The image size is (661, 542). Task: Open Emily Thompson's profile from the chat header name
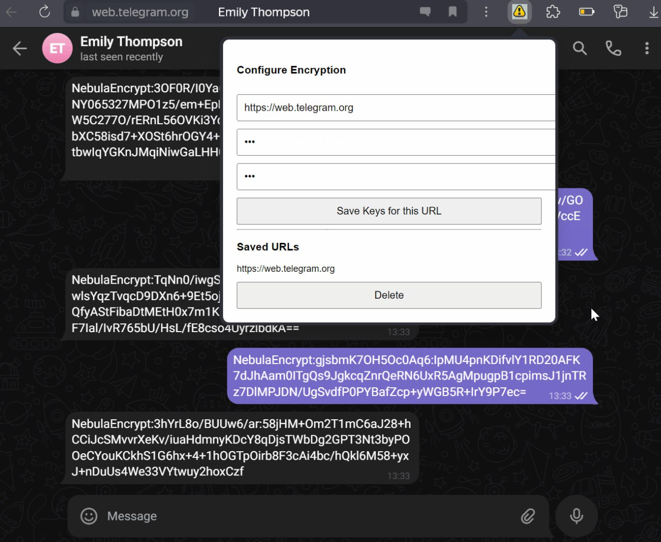[131, 42]
